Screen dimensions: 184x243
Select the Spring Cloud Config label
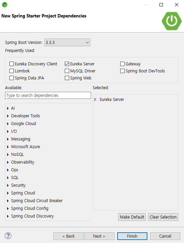(30, 208)
